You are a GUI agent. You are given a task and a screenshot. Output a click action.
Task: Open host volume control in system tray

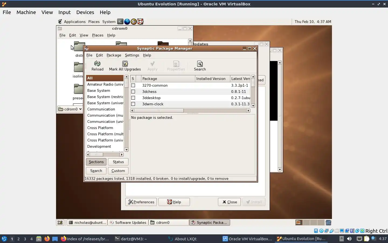pyautogui.click(x=349, y=239)
